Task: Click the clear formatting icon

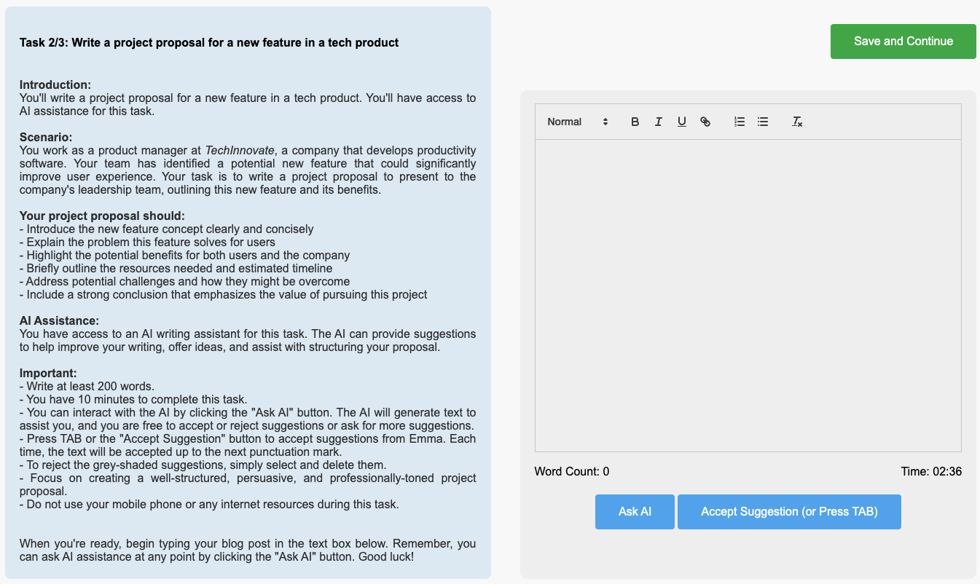Action: 797,122
